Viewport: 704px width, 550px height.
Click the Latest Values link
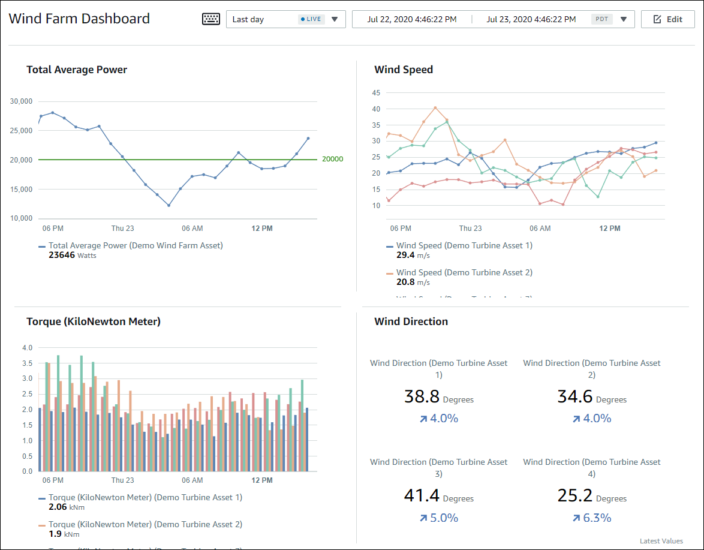pos(661,540)
